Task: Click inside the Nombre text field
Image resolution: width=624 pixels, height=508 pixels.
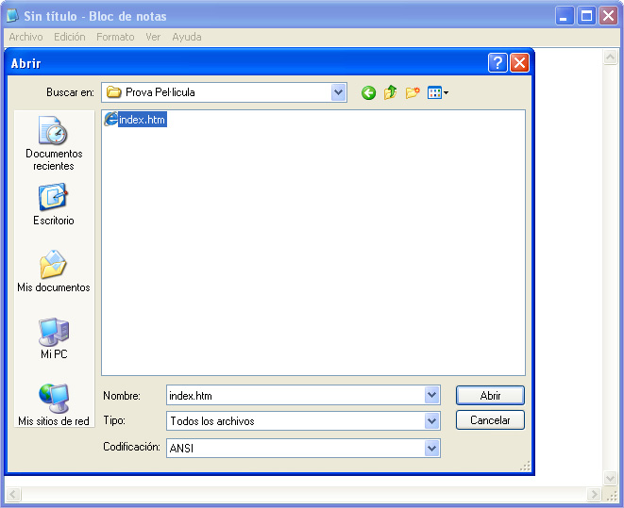Action: (x=295, y=396)
